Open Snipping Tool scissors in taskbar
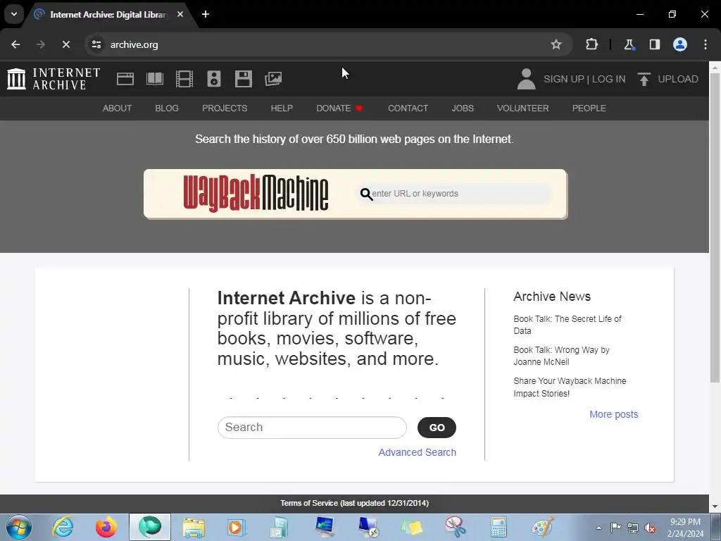Image resolution: width=721 pixels, height=541 pixels. point(456,527)
